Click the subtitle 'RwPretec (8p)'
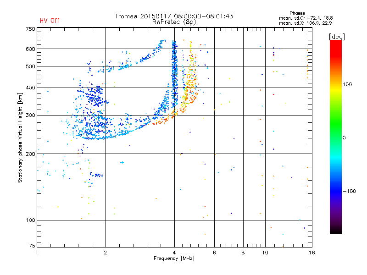 174,22
